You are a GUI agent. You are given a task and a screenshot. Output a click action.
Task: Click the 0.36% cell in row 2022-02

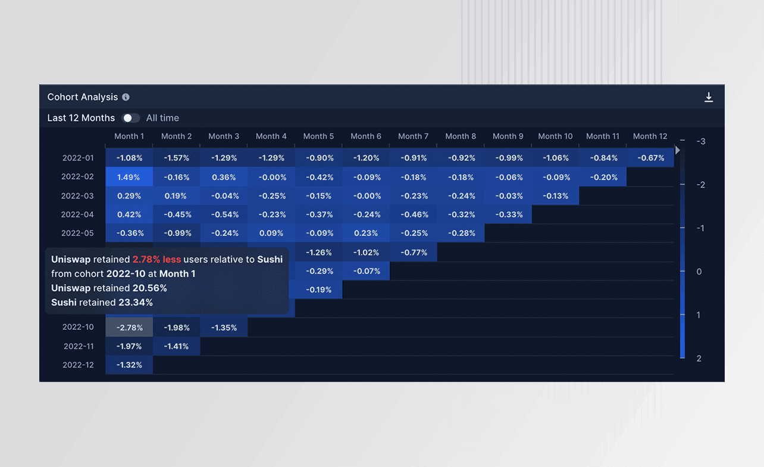point(224,177)
